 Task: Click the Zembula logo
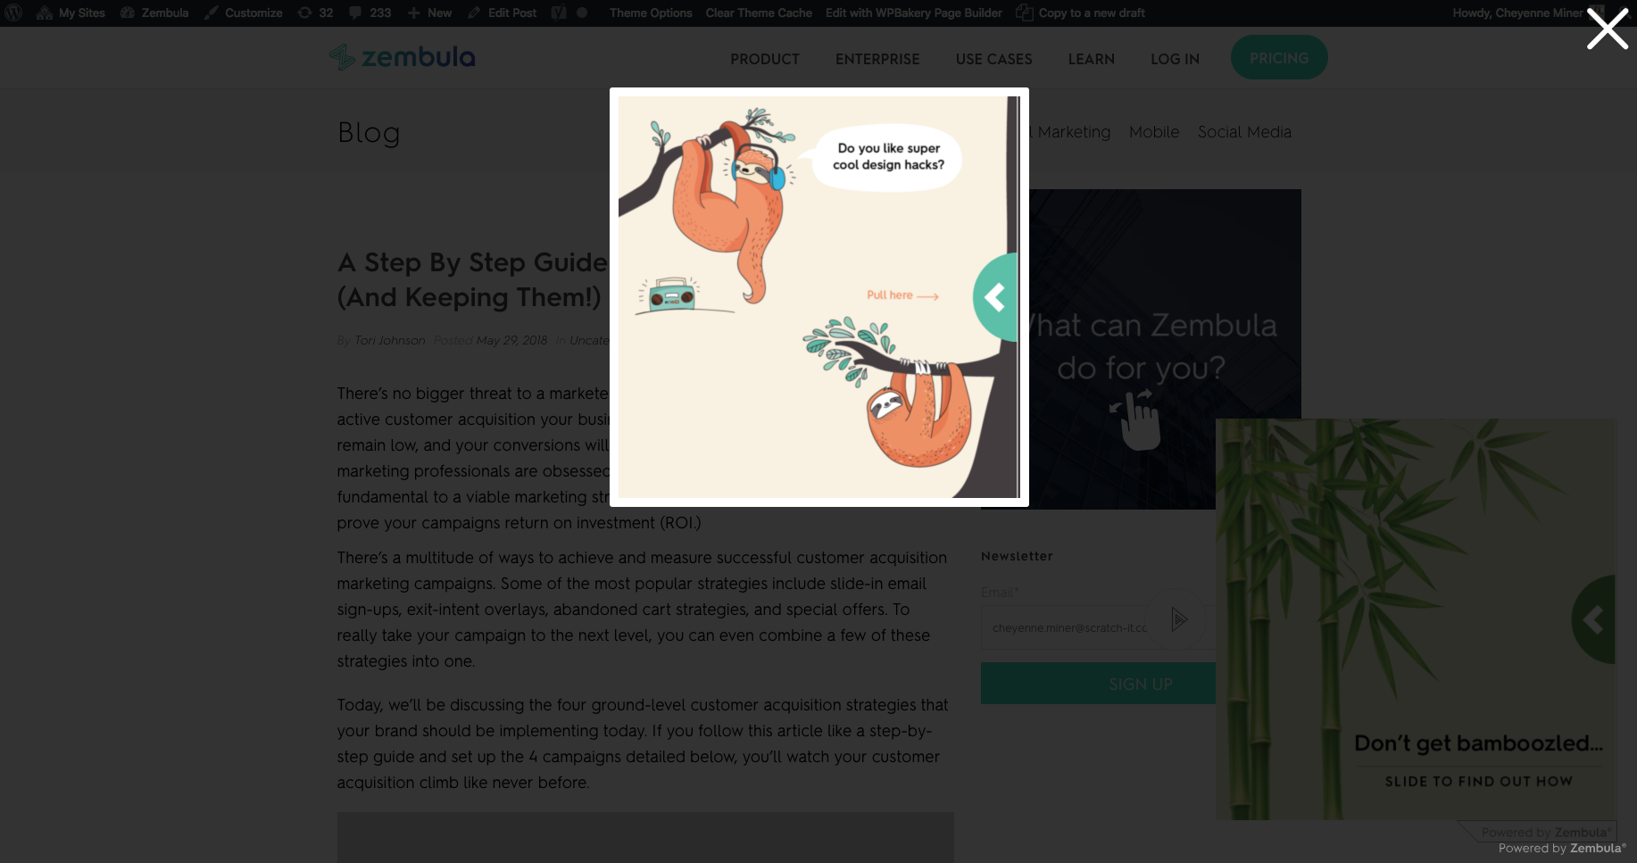click(x=403, y=57)
